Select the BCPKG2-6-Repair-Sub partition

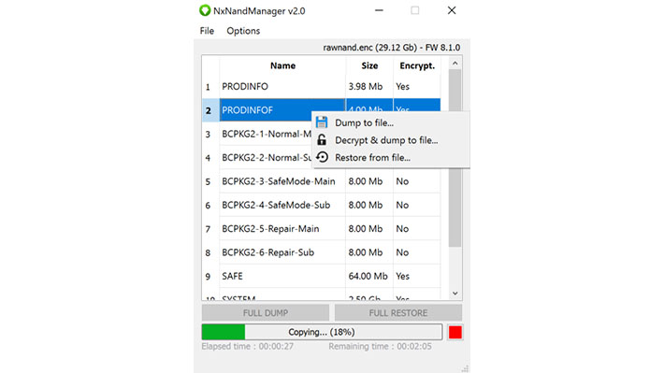pyautogui.click(x=282, y=252)
